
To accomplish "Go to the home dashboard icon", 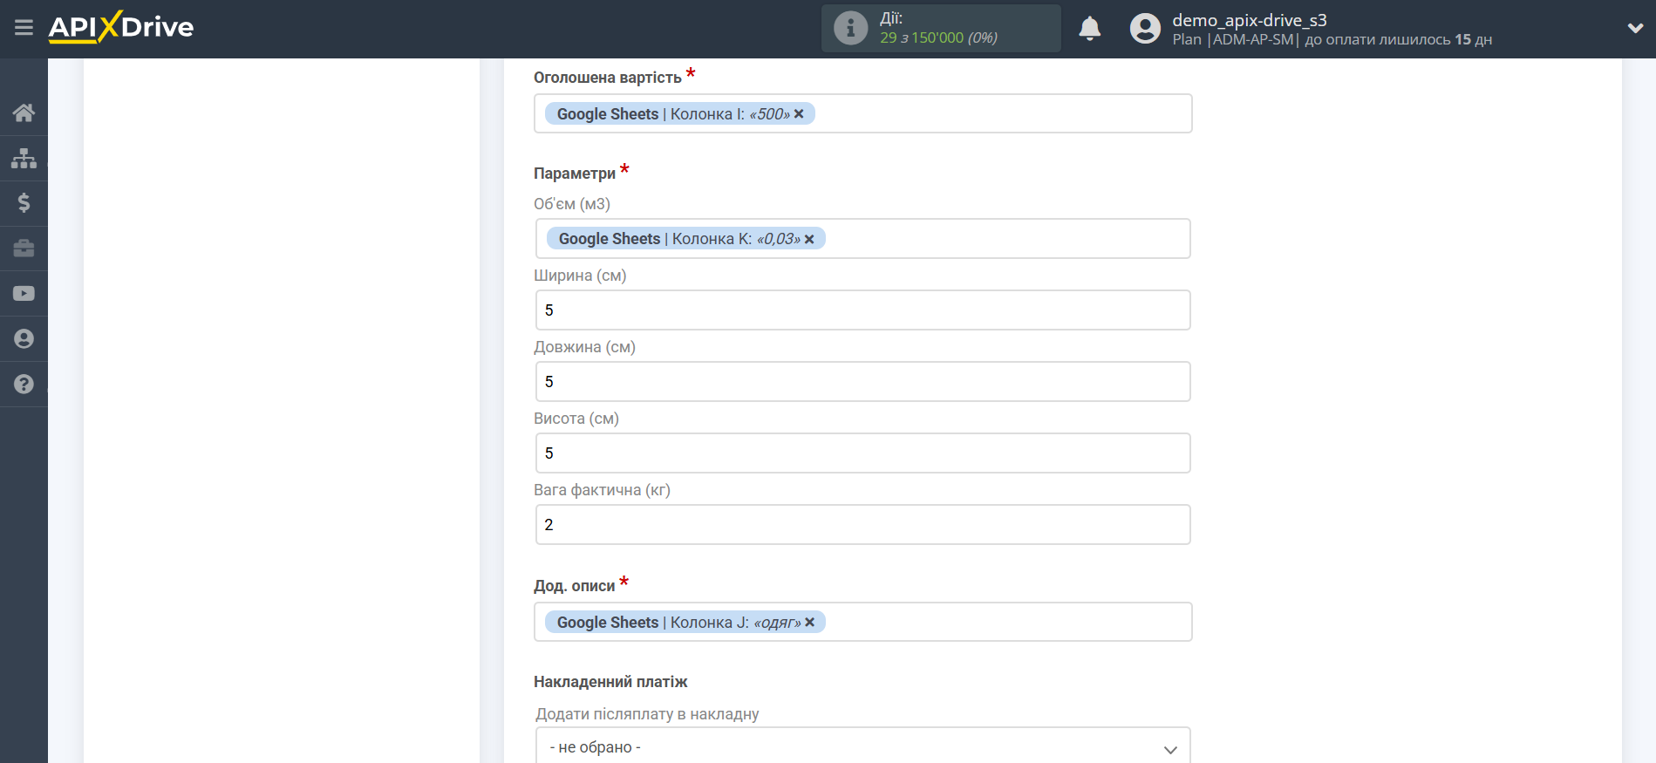I will coord(24,112).
